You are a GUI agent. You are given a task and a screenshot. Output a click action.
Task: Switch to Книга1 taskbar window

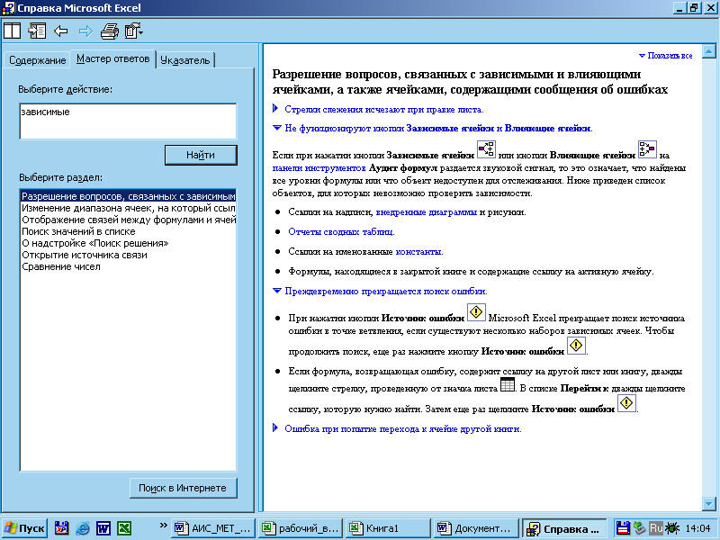click(387, 528)
